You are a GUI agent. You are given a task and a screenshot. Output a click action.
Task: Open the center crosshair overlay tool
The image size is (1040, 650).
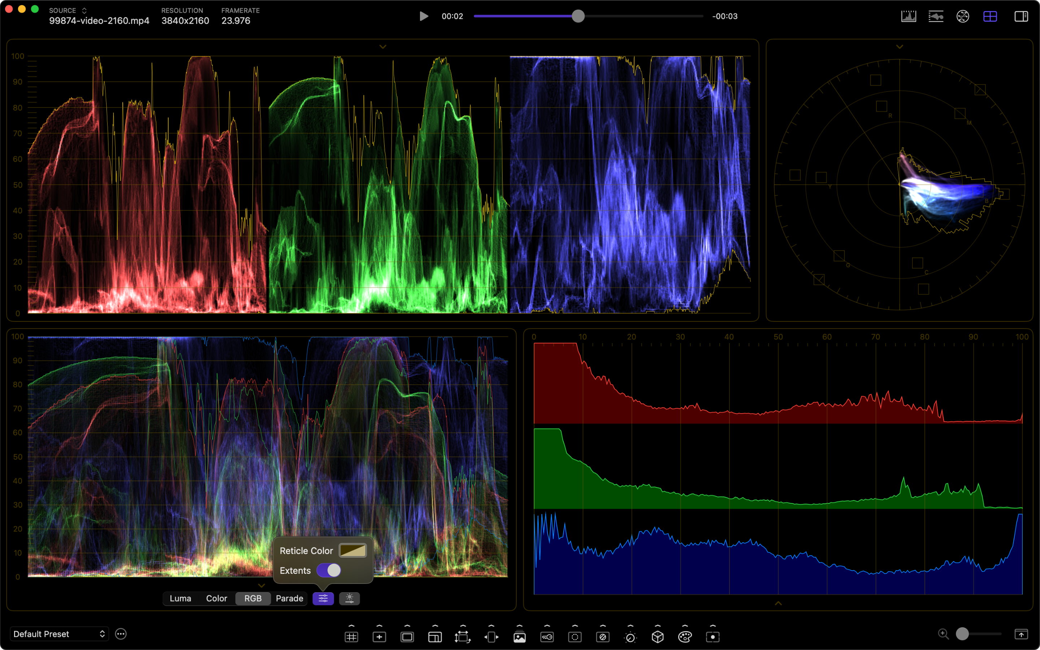[x=379, y=637]
